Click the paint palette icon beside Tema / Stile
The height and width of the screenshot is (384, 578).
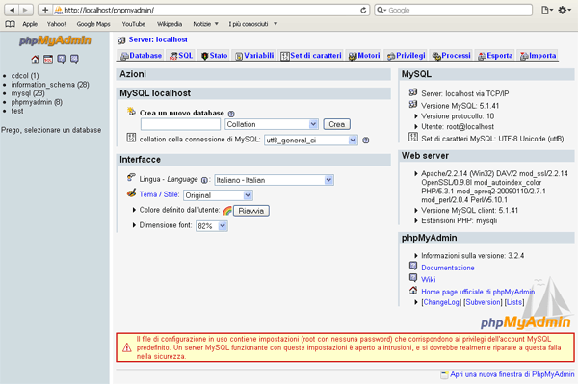[131, 193]
